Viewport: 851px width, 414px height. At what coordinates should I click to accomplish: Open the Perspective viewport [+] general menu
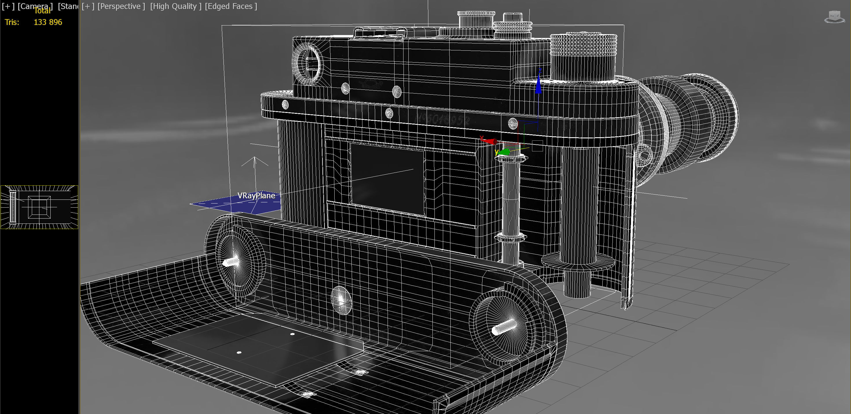coord(88,6)
